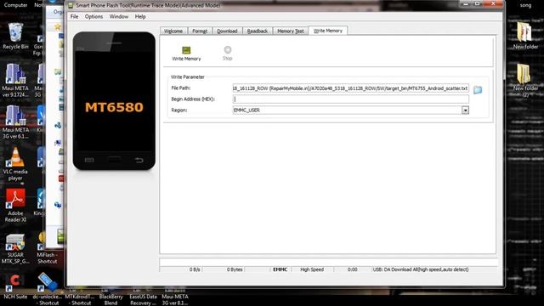Open Maui META 3G ver 8.1 icon

pyautogui.click(x=175, y=297)
